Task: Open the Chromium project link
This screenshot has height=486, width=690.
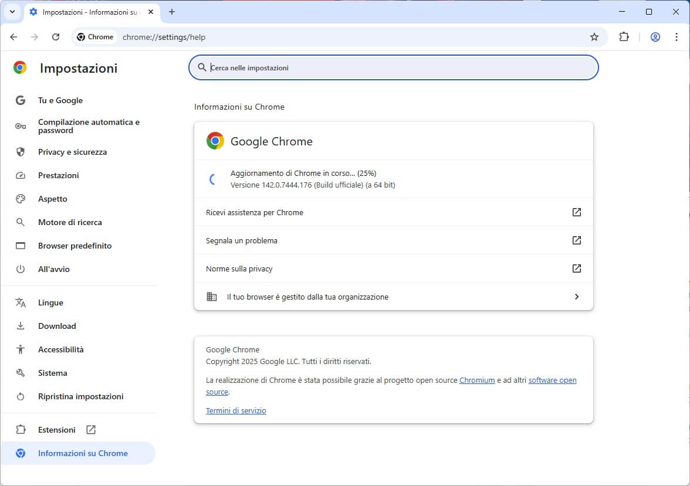Action: pyautogui.click(x=476, y=380)
